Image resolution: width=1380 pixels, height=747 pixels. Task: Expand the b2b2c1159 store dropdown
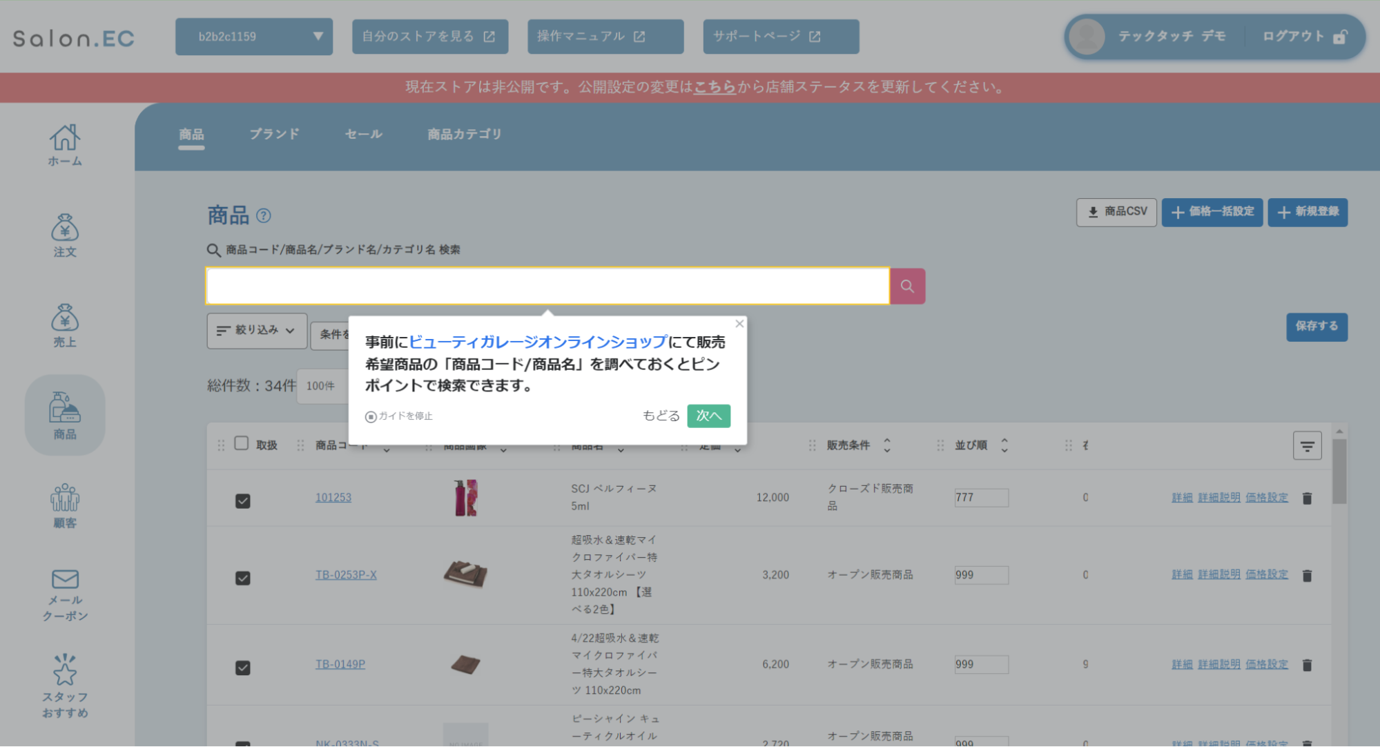[253, 37]
